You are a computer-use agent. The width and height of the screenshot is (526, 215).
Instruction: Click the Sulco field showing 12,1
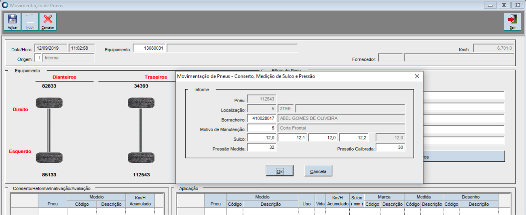point(292,138)
